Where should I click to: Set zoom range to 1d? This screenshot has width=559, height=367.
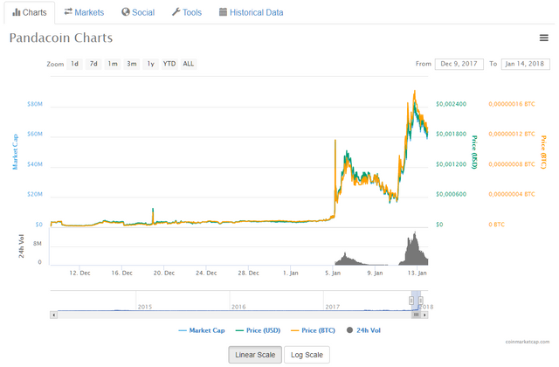[x=74, y=64]
